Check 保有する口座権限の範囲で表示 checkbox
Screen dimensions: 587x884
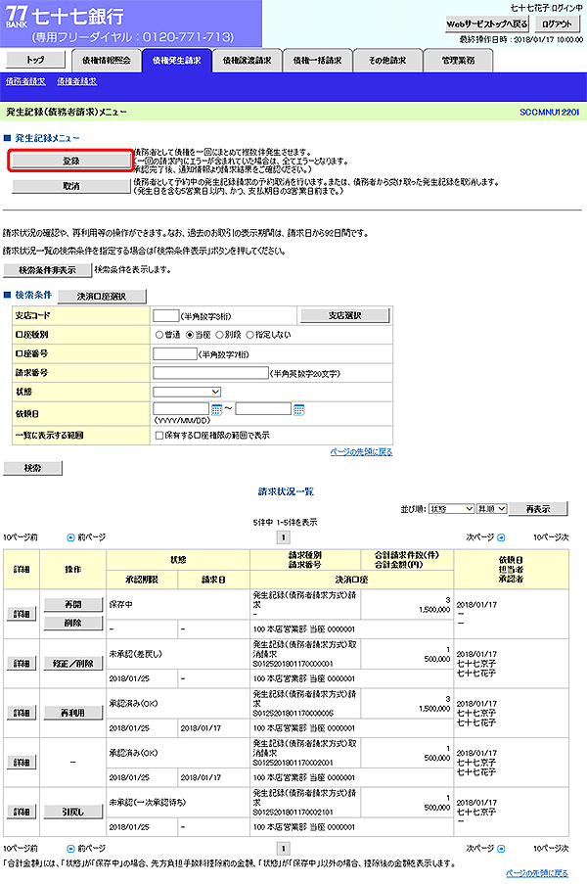[x=159, y=436]
